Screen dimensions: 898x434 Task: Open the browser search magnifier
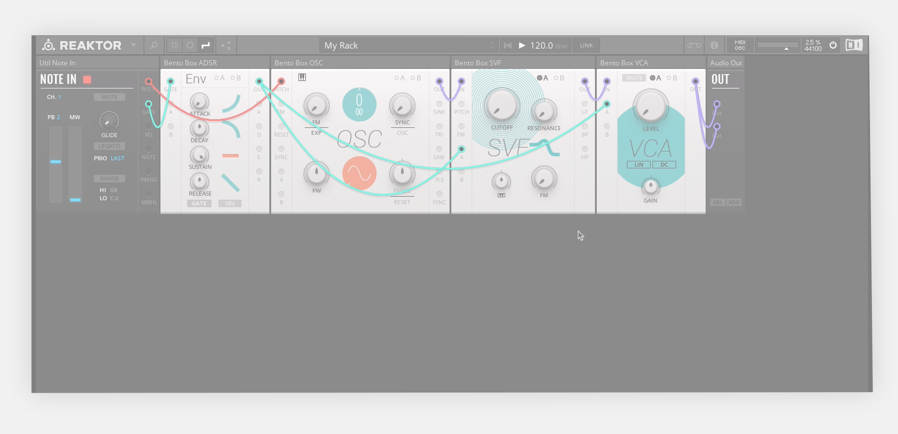click(154, 45)
